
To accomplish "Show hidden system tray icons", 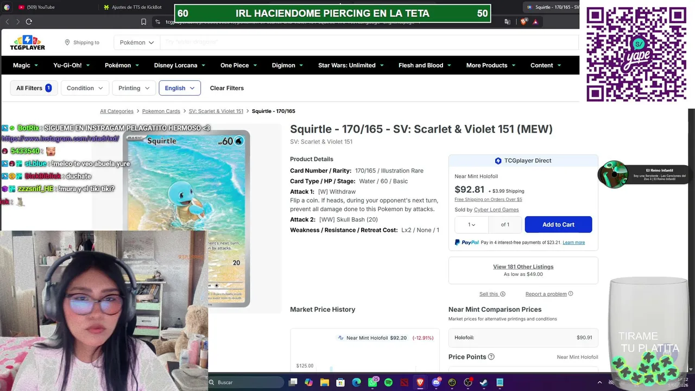I will (599, 382).
